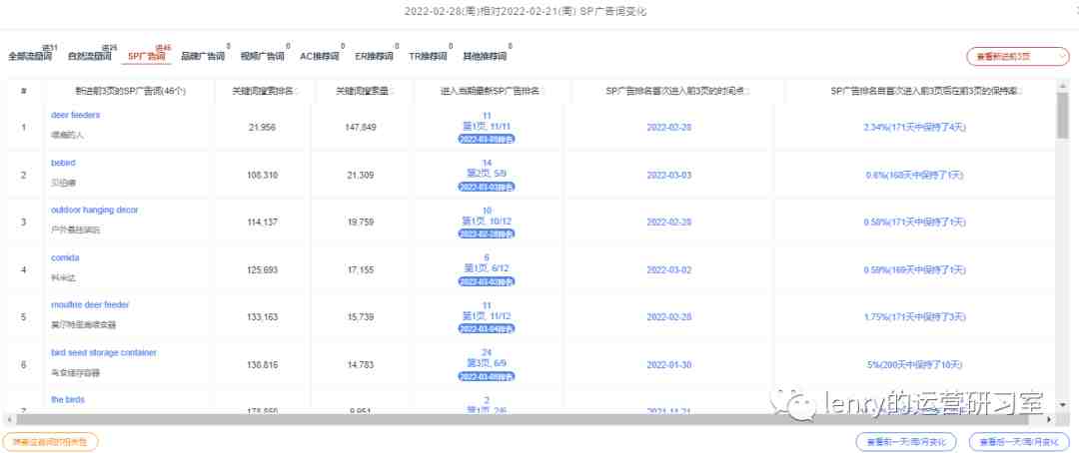Open the 'bebird' keyword link
The image size is (1079, 453).
point(63,163)
